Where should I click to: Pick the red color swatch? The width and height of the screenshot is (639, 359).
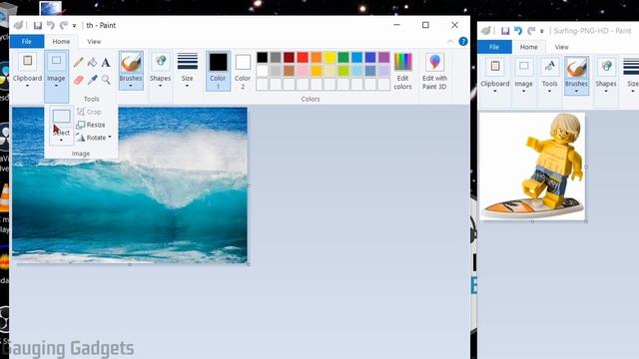303,58
